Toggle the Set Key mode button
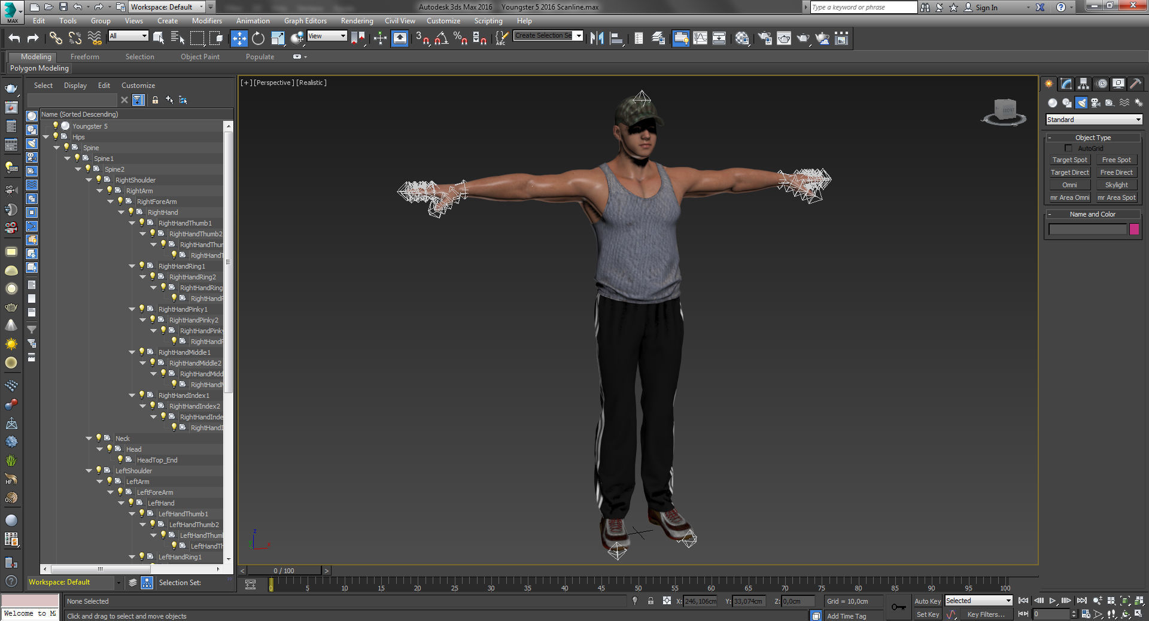The width and height of the screenshot is (1149, 621). (928, 614)
